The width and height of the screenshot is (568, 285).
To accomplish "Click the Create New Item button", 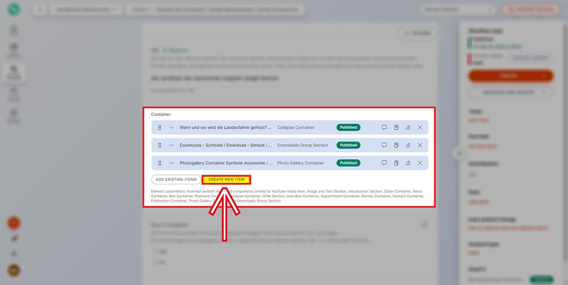I will (x=226, y=179).
